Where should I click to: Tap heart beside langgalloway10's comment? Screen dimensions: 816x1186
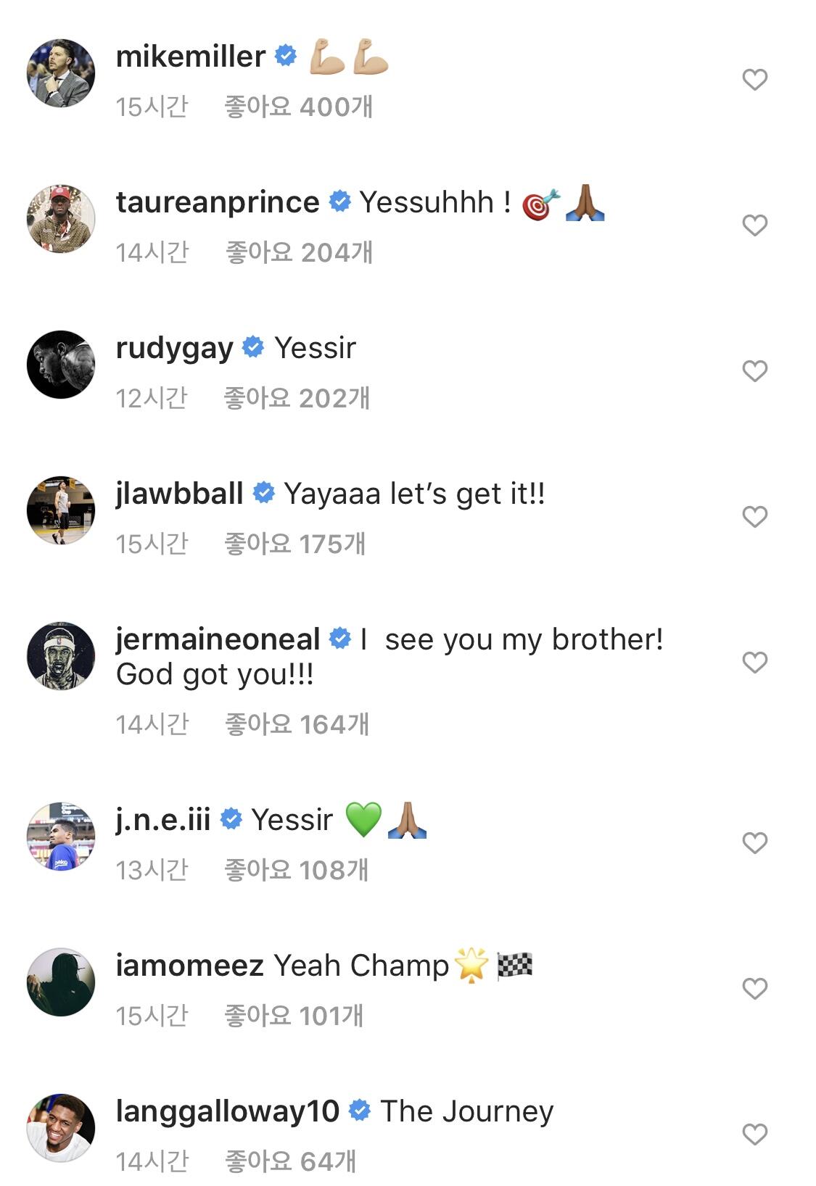[754, 1134]
